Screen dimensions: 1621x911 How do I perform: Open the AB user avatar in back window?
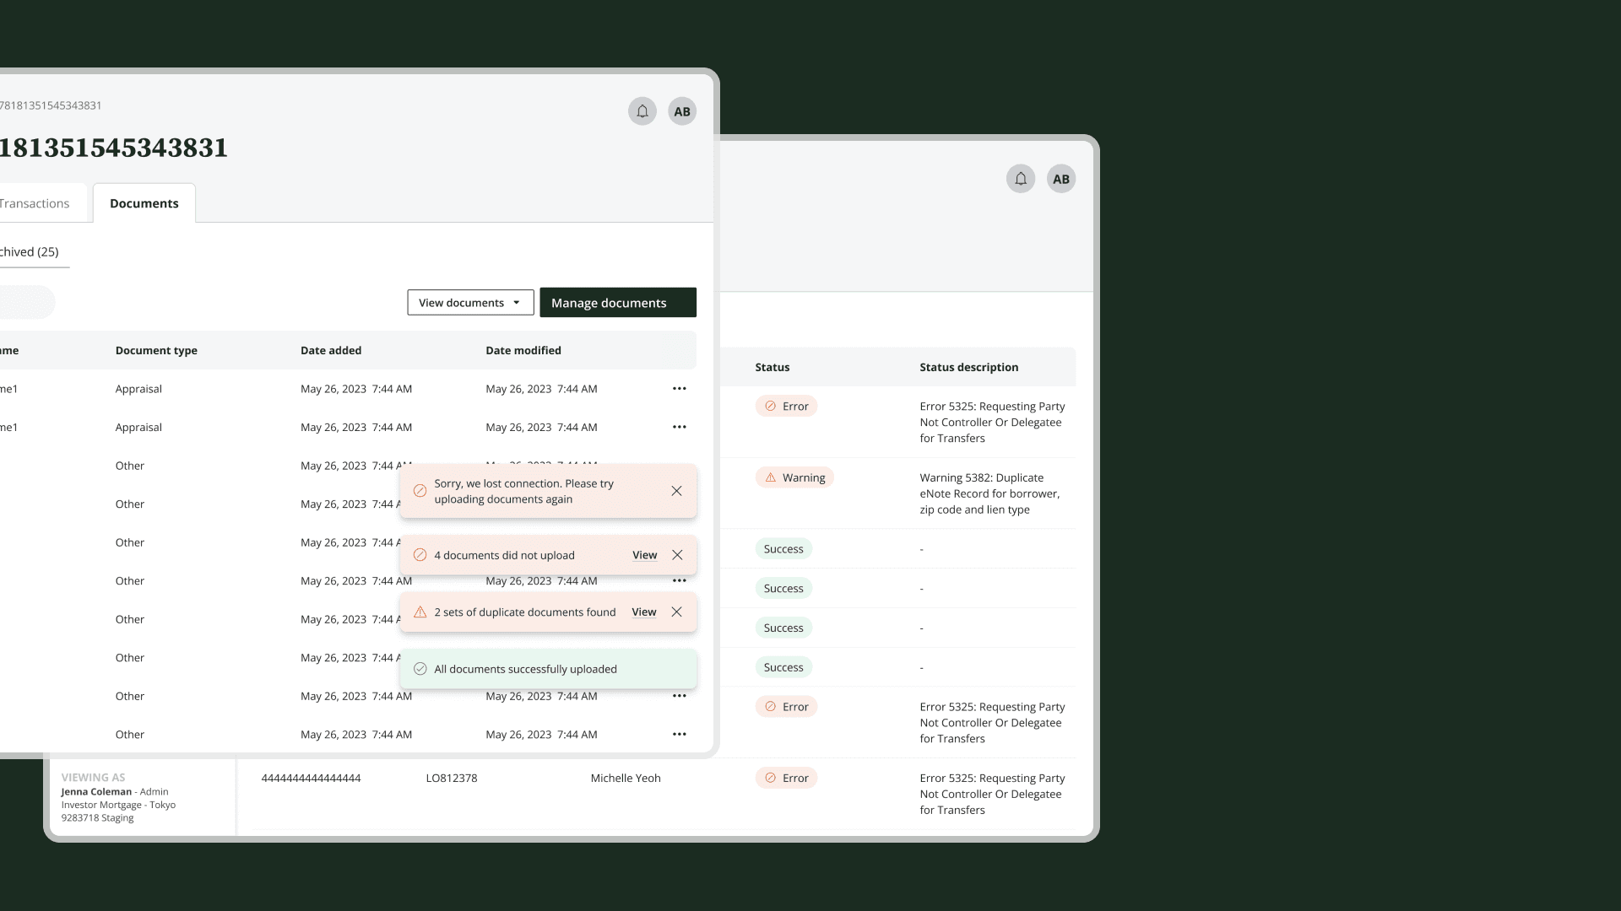tap(1061, 179)
